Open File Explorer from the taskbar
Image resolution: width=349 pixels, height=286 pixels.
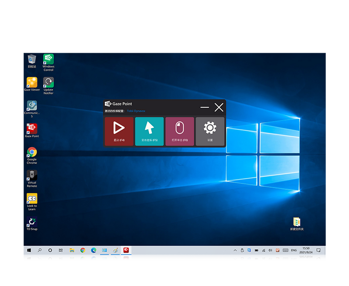tap(72, 250)
